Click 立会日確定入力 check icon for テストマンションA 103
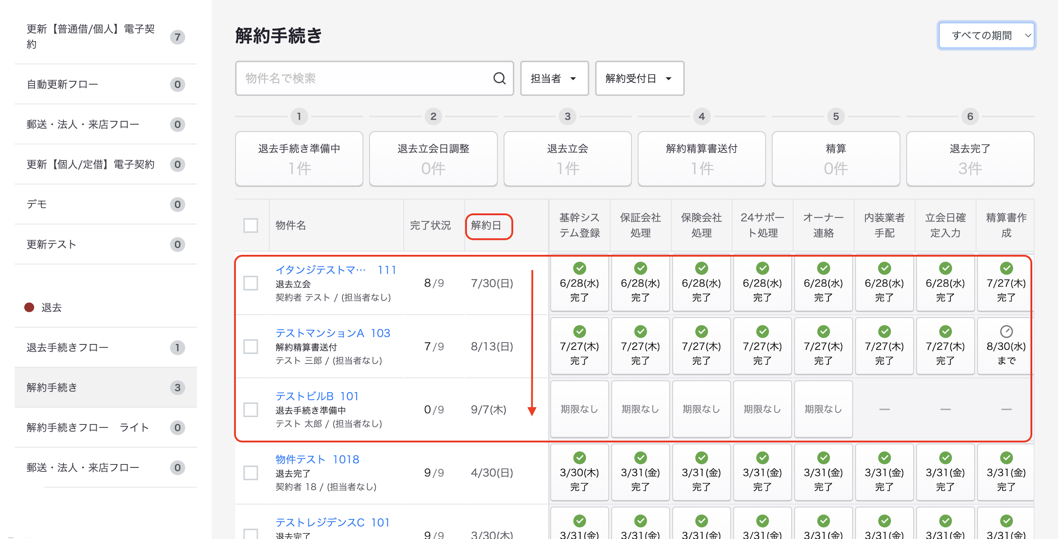The width and height of the screenshot is (1058, 539). point(945,331)
